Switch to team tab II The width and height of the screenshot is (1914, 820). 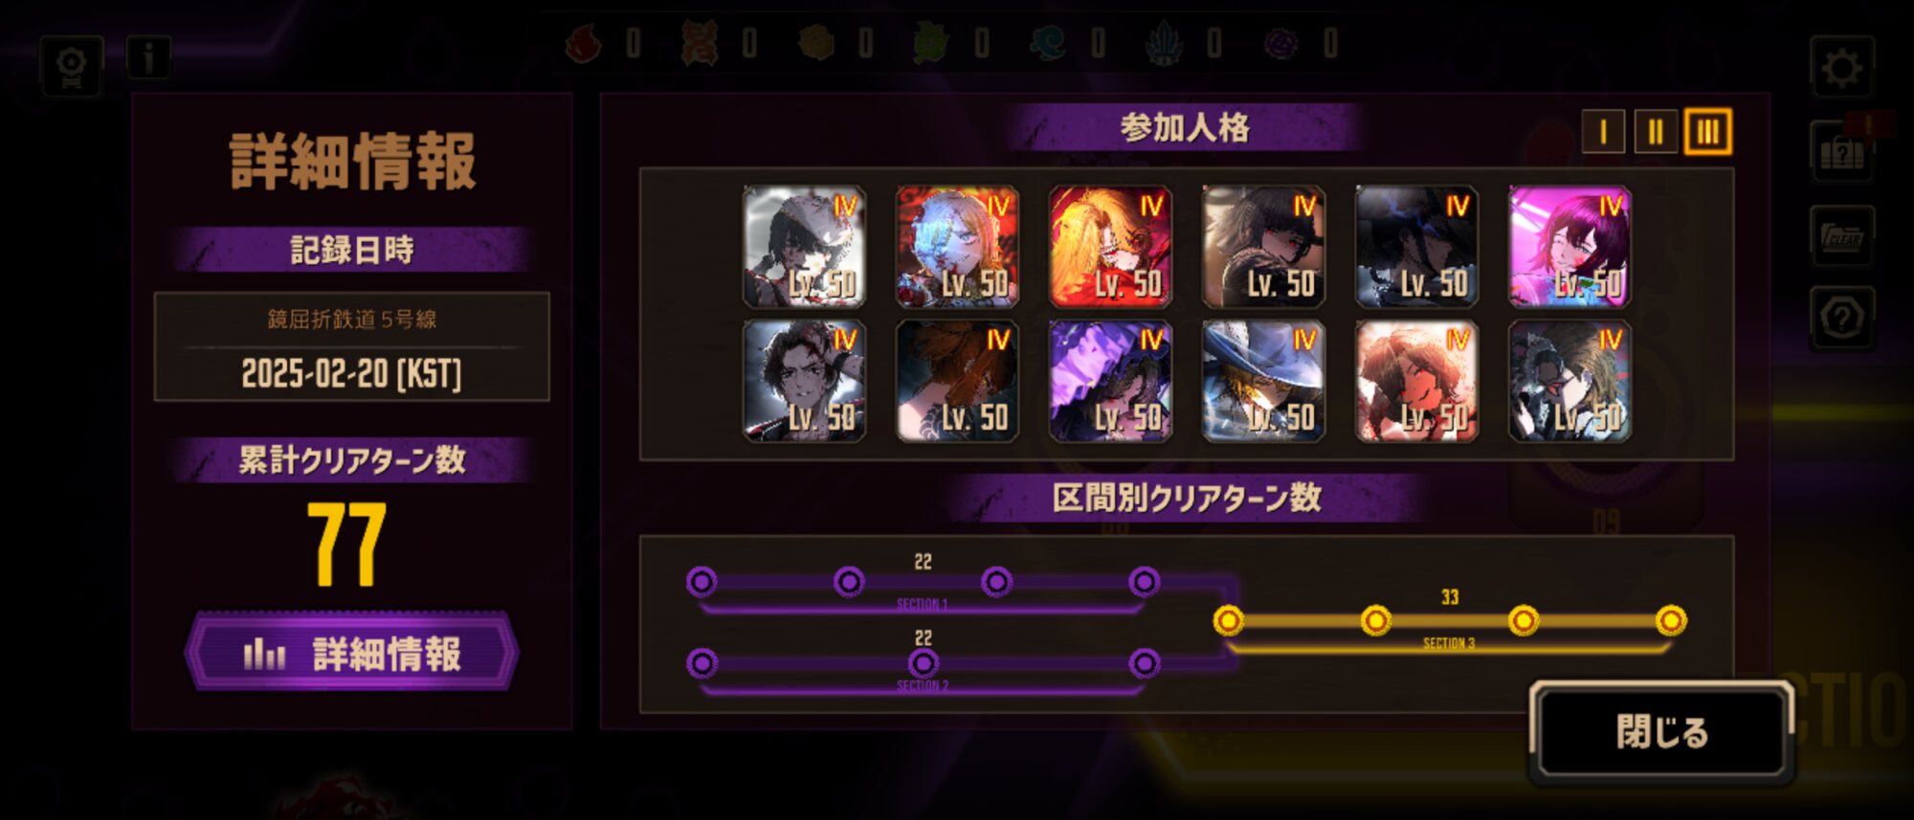[x=1656, y=132]
